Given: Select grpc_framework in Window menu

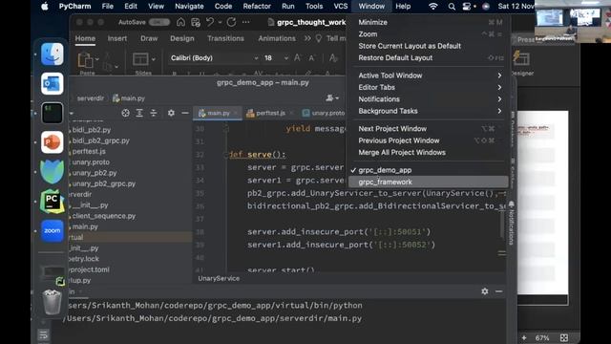Looking at the screenshot, I should coord(429,182).
